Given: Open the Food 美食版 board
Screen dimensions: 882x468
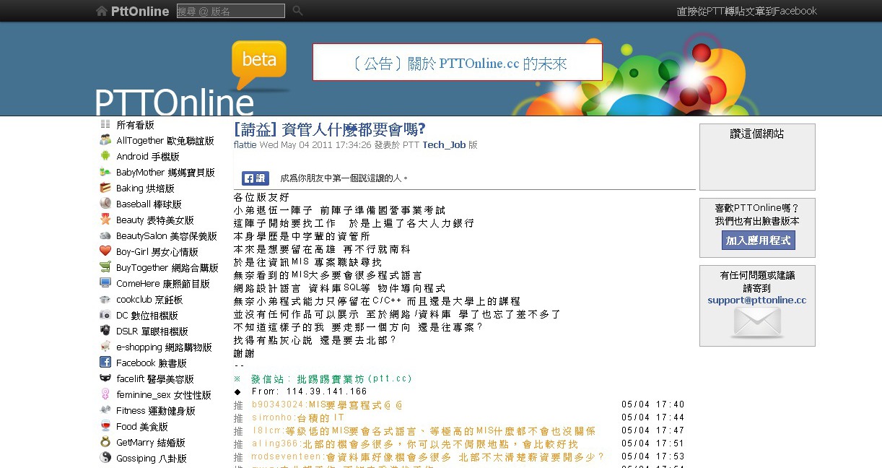Looking at the screenshot, I should coord(142,427).
